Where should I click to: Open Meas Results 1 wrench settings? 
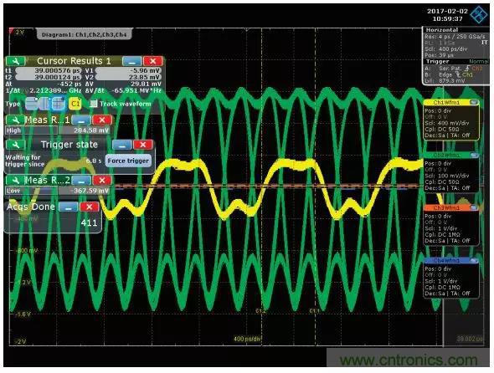pos(15,120)
